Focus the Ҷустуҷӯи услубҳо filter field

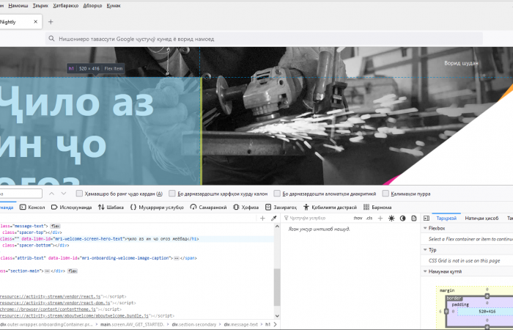pyautogui.click(x=317, y=218)
